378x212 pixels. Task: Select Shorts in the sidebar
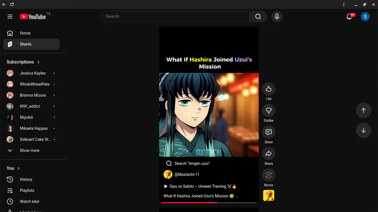pos(31,44)
